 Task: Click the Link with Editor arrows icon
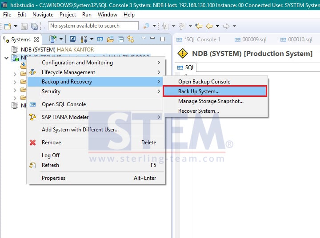point(131,39)
